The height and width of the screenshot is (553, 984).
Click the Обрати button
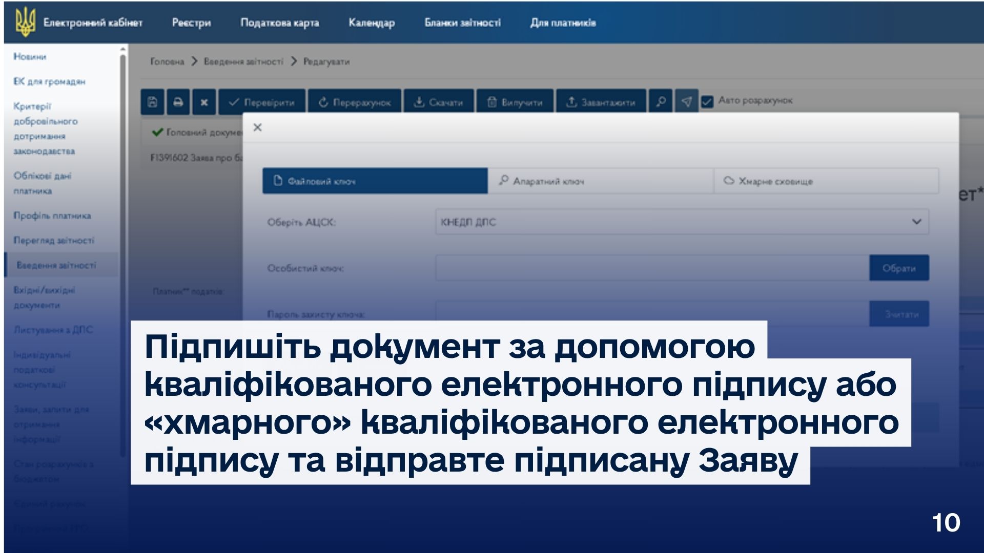click(x=899, y=268)
